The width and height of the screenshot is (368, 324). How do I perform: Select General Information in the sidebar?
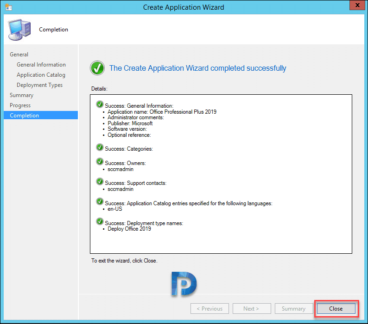(x=41, y=65)
